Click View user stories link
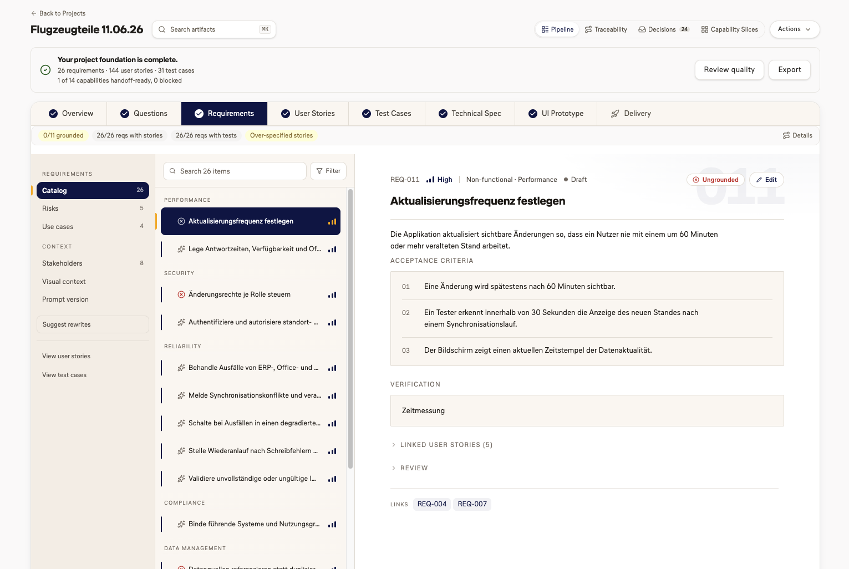 [66, 356]
